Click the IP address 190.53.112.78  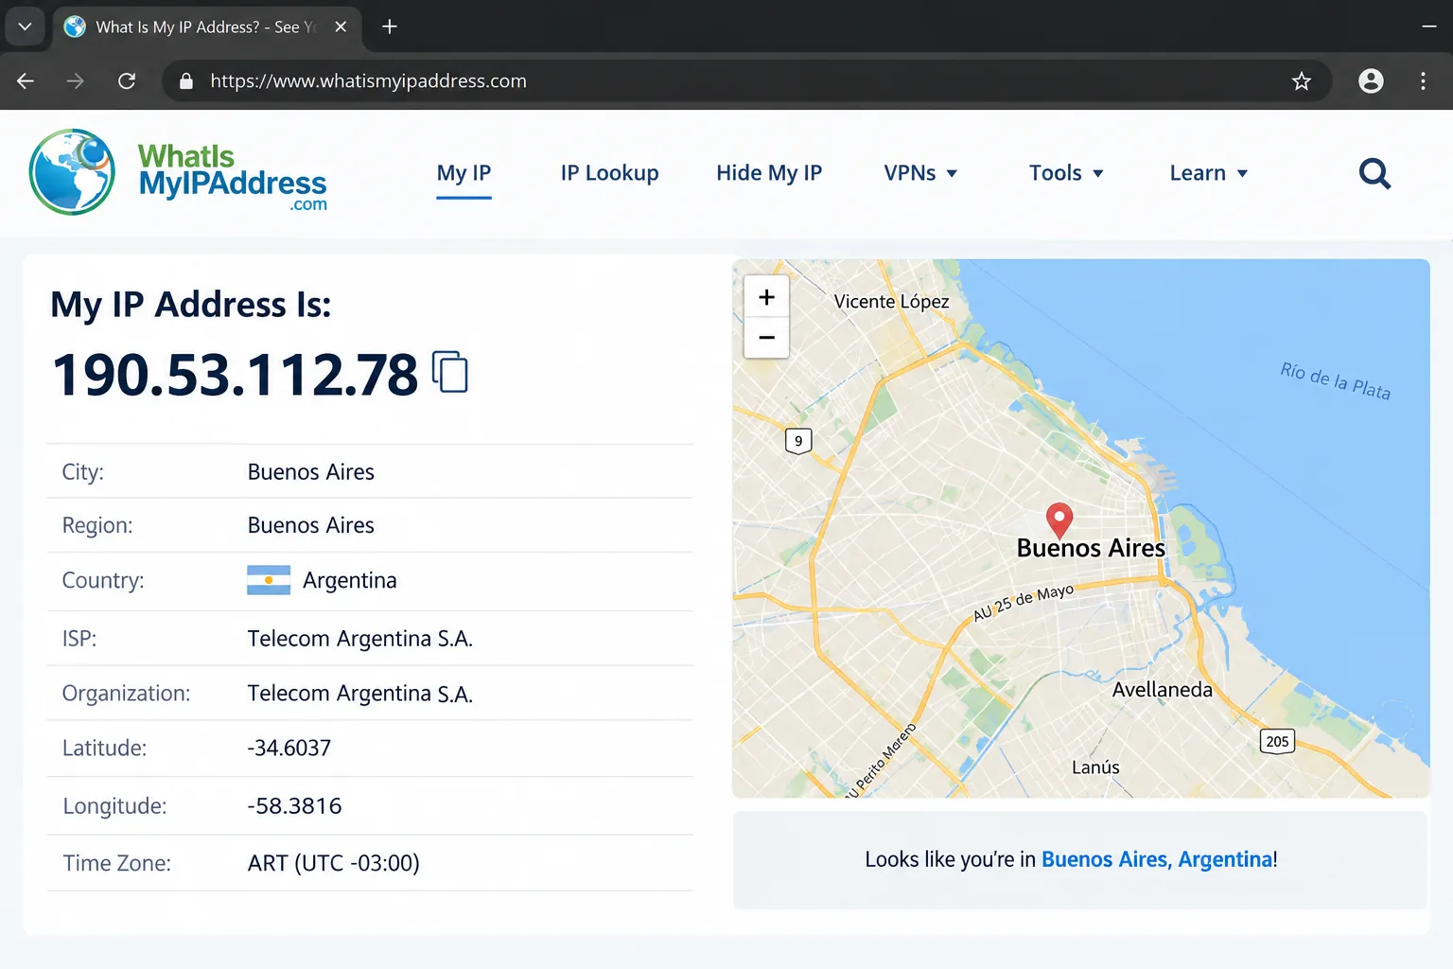(x=235, y=374)
